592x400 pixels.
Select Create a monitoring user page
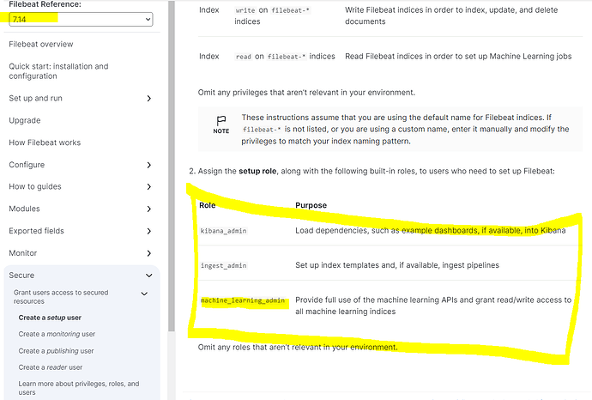(57, 334)
